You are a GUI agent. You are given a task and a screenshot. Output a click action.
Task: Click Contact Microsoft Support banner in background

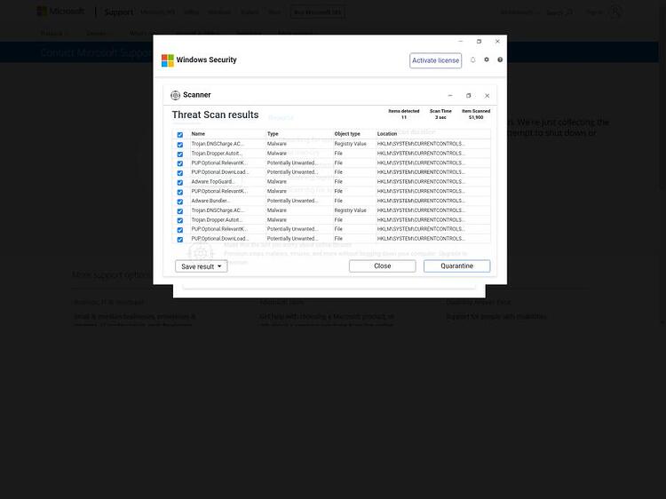coord(96,52)
